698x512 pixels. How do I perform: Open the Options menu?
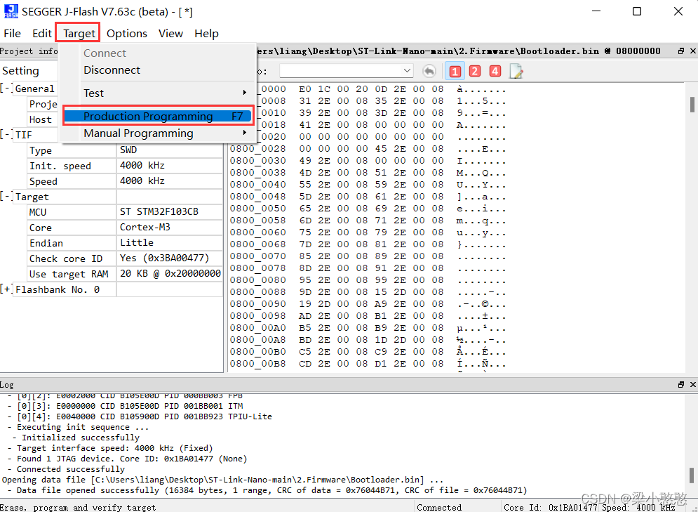click(x=127, y=34)
